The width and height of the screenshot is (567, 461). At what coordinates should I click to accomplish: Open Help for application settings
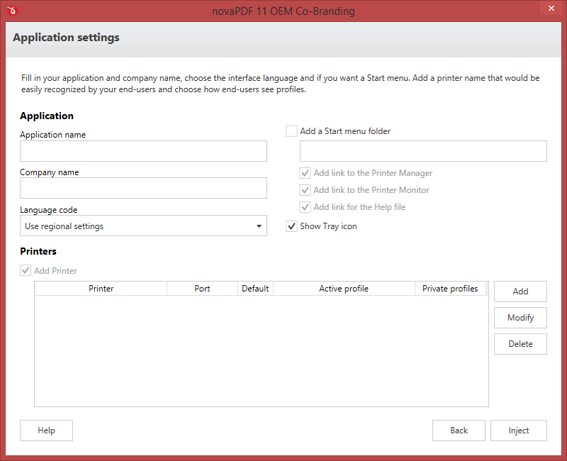click(46, 431)
